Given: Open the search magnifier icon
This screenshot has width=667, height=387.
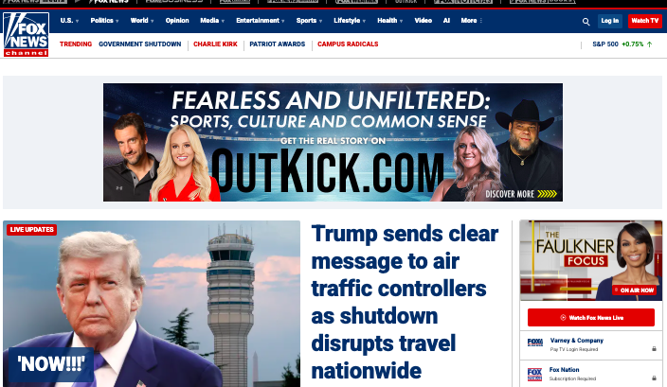Looking at the screenshot, I should 586,21.
